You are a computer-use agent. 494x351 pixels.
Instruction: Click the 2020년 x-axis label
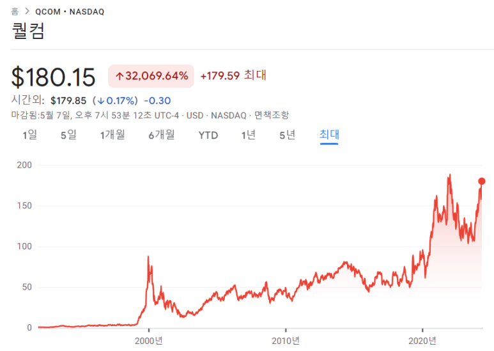(422, 341)
